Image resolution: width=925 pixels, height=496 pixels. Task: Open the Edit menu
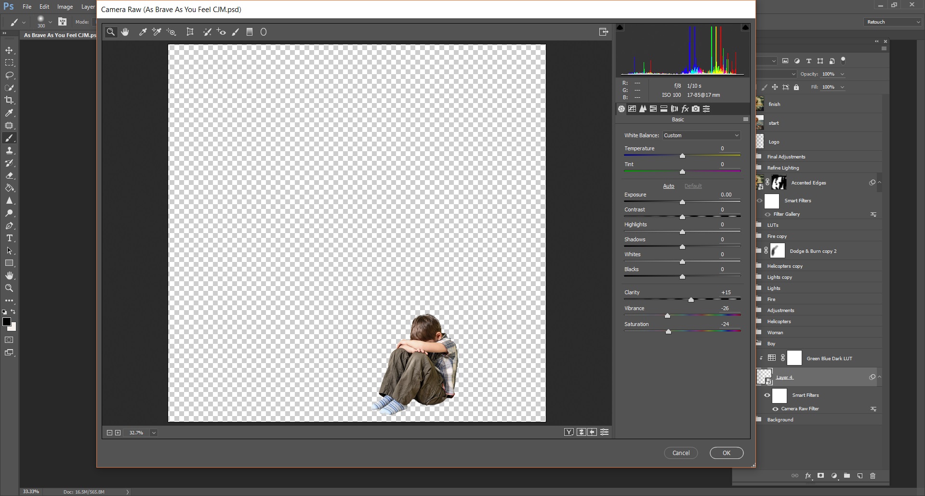point(44,7)
